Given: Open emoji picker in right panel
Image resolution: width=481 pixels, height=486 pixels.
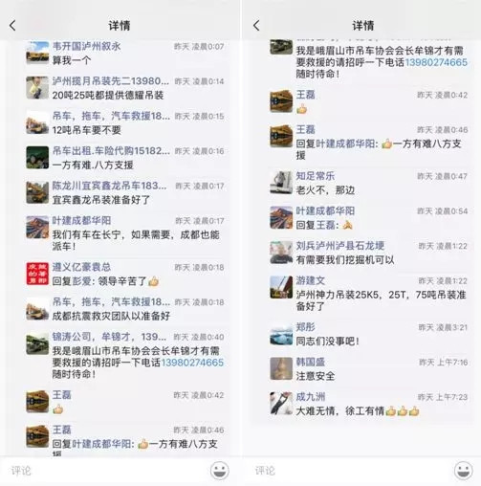Looking at the screenshot, I should click(463, 471).
